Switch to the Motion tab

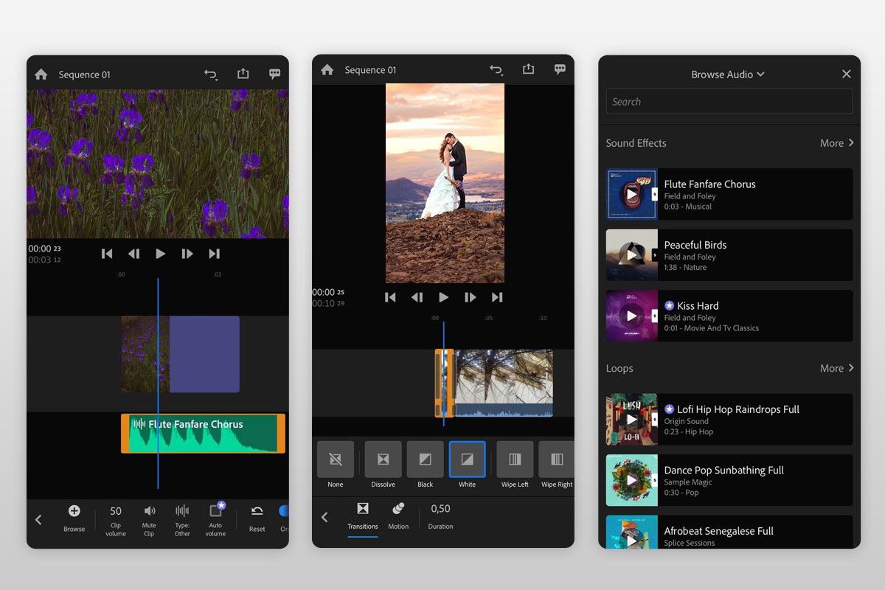coord(398,516)
